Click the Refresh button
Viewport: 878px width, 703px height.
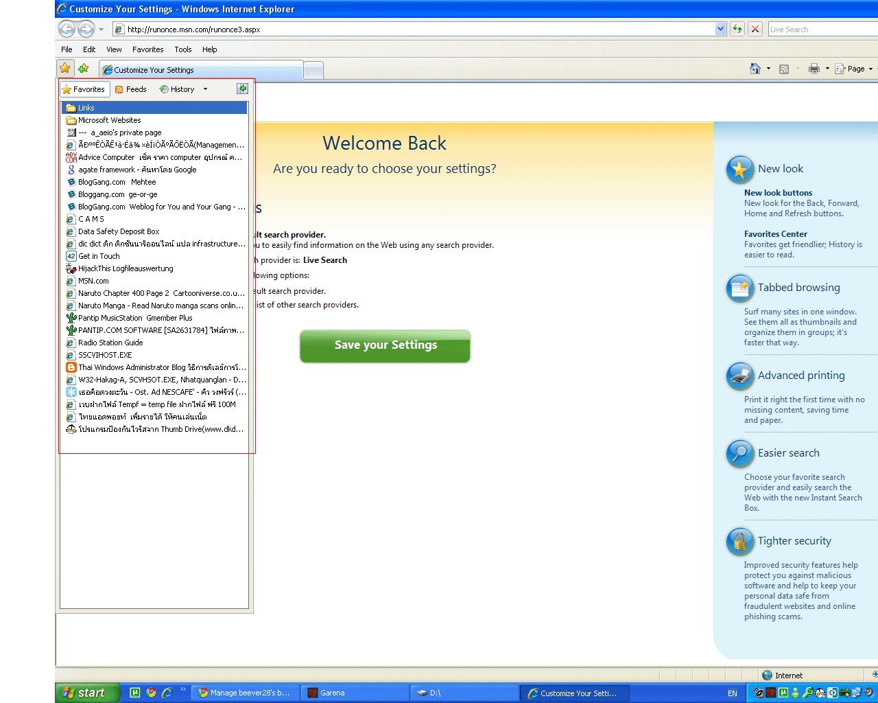pos(737,29)
